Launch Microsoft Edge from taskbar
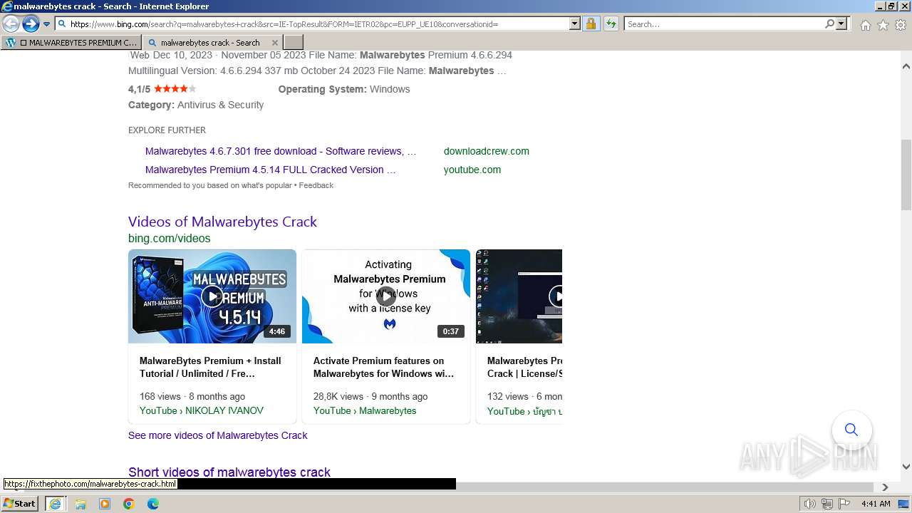 (x=153, y=504)
